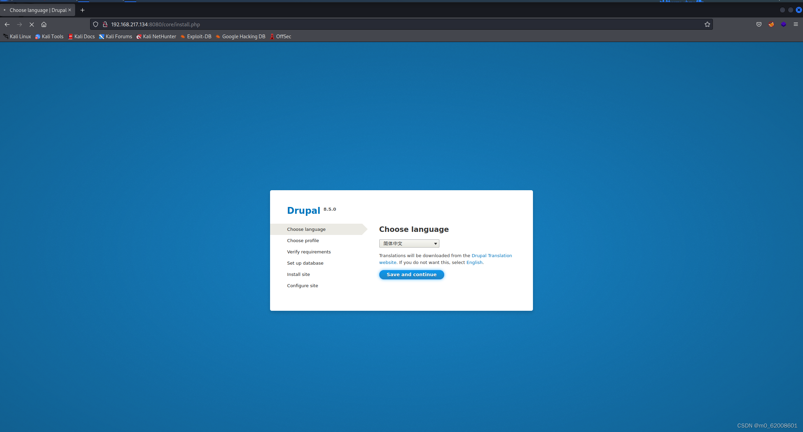Image resolution: width=803 pixels, height=432 pixels.
Task: Open the tracking protection shield icon
Action: coord(96,24)
